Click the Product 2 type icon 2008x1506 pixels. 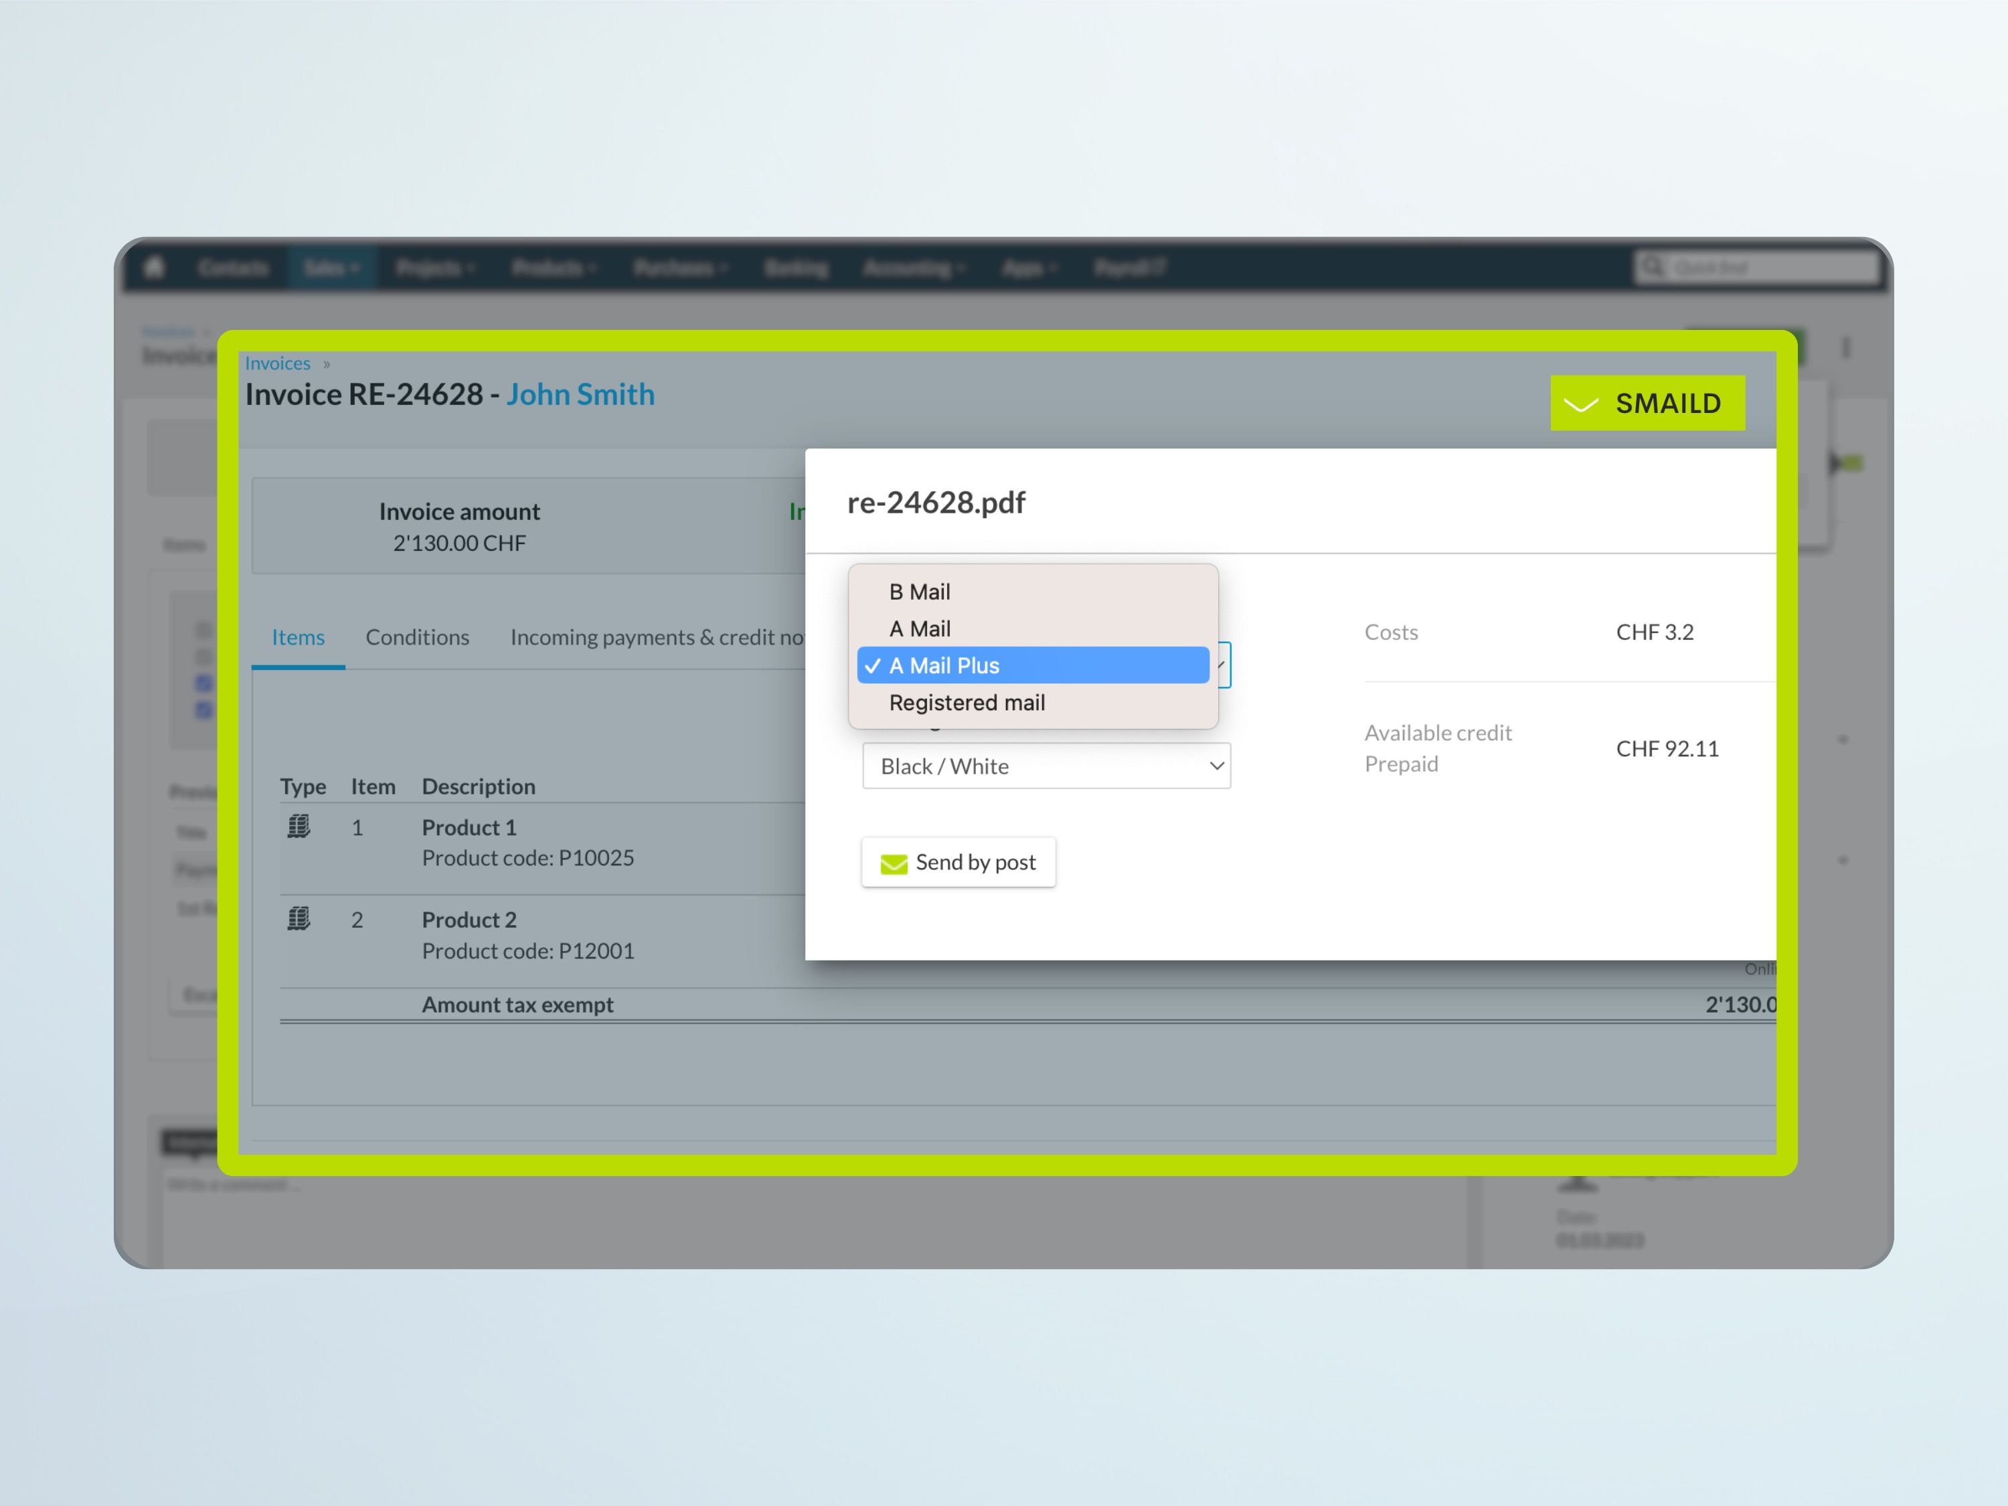299,920
